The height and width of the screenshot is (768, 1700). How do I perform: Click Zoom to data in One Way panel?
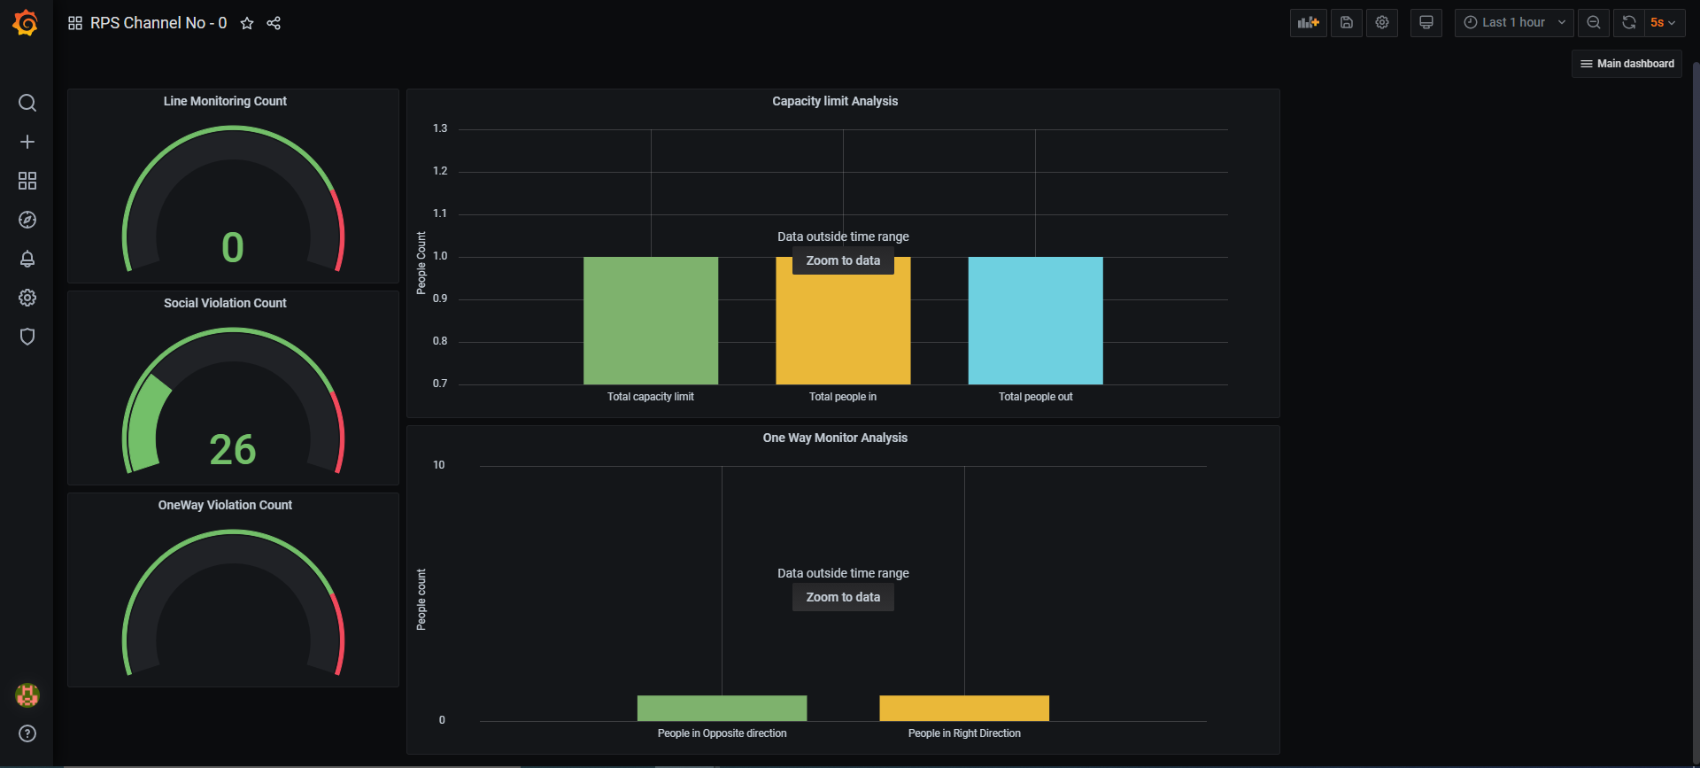[843, 597]
